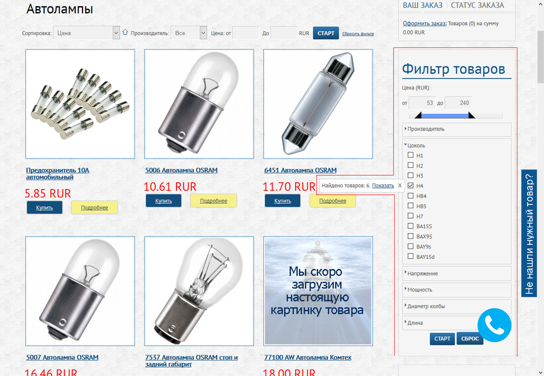Screen dimensions: 544x376
Task: Open the Оформить заказ link
Action: [x=425, y=24]
